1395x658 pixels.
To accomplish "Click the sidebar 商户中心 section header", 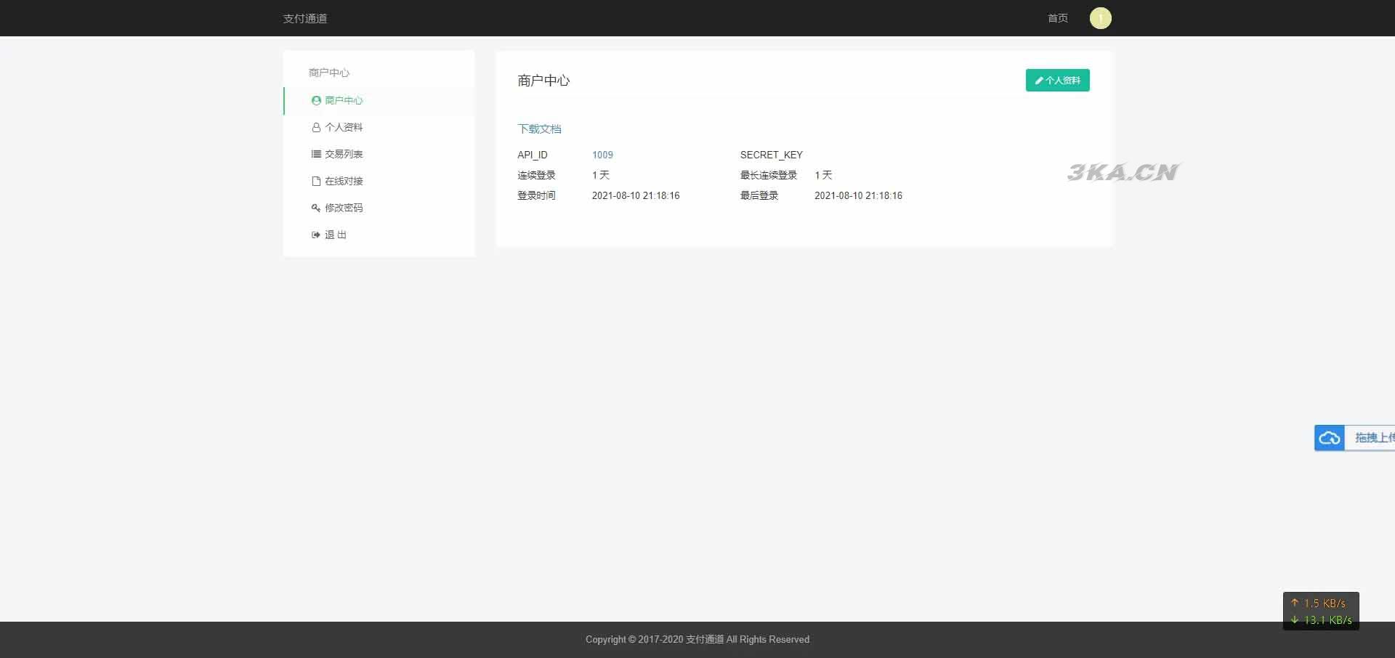I will point(329,73).
